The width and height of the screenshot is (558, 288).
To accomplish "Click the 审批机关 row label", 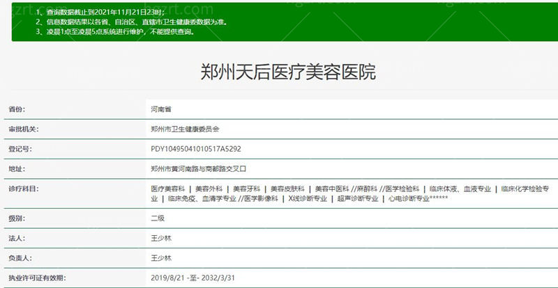I will pyautogui.click(x=24, y=129).
